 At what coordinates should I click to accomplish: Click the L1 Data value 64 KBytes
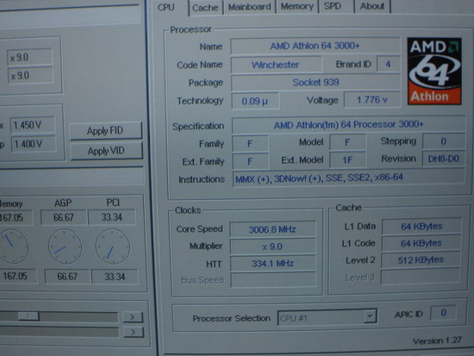[421, 226]
